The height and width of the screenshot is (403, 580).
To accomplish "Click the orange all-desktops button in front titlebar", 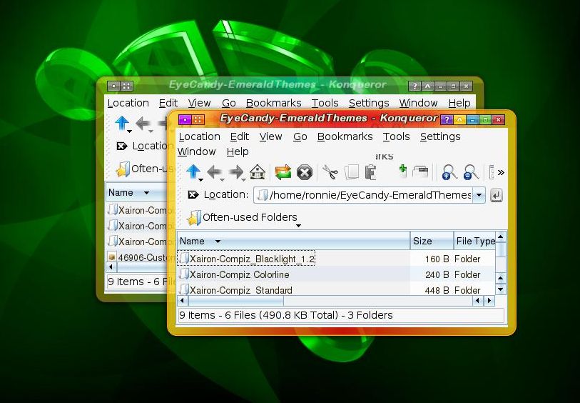I will point(198,119).
